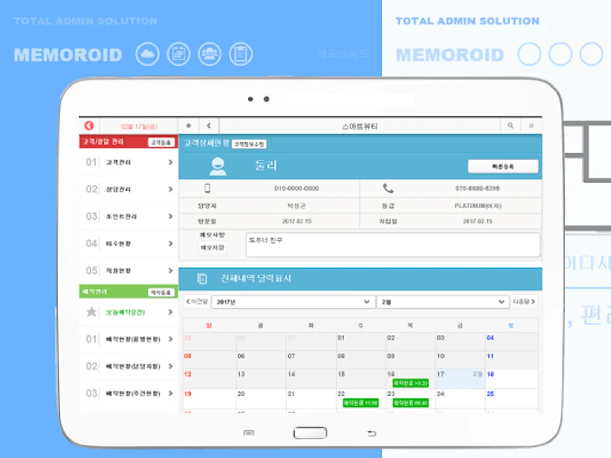Screen dimensions: 611x458
Task: Tap the tablet's home hardware button
Action: [310, 433]
